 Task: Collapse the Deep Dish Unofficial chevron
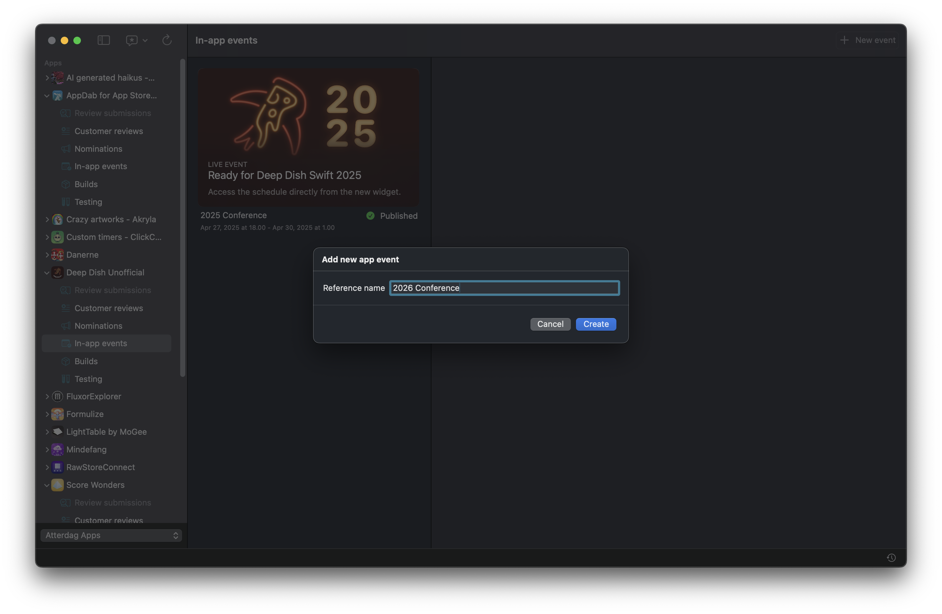tap(47, 272)
